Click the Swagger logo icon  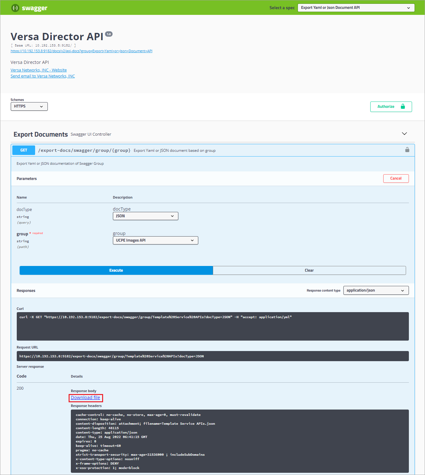coord(15,8)
